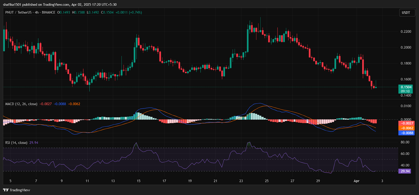The image size is (419, 195).
Task: Click the green current price tag 0.1504
Action: 406,87
